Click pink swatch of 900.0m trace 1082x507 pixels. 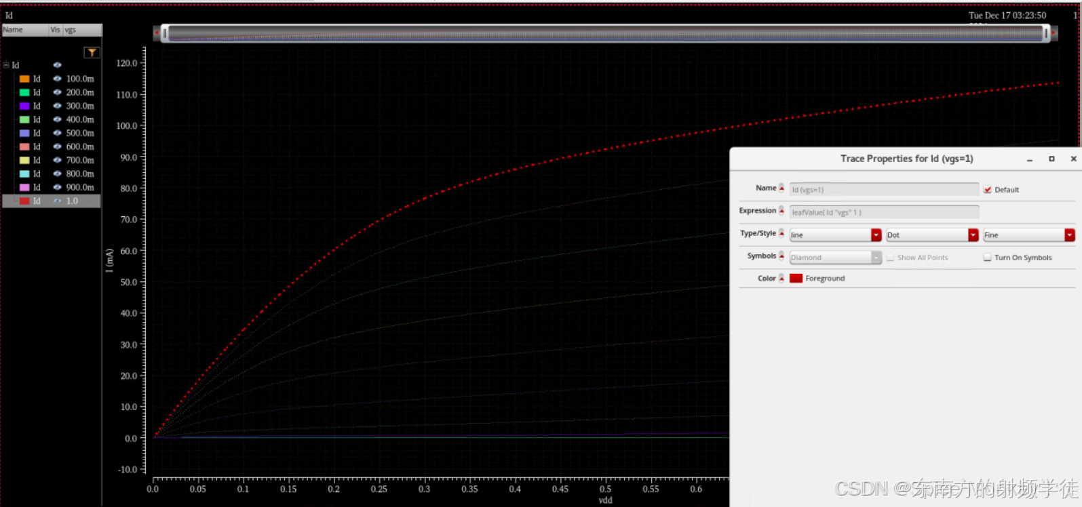pos(24,187)
